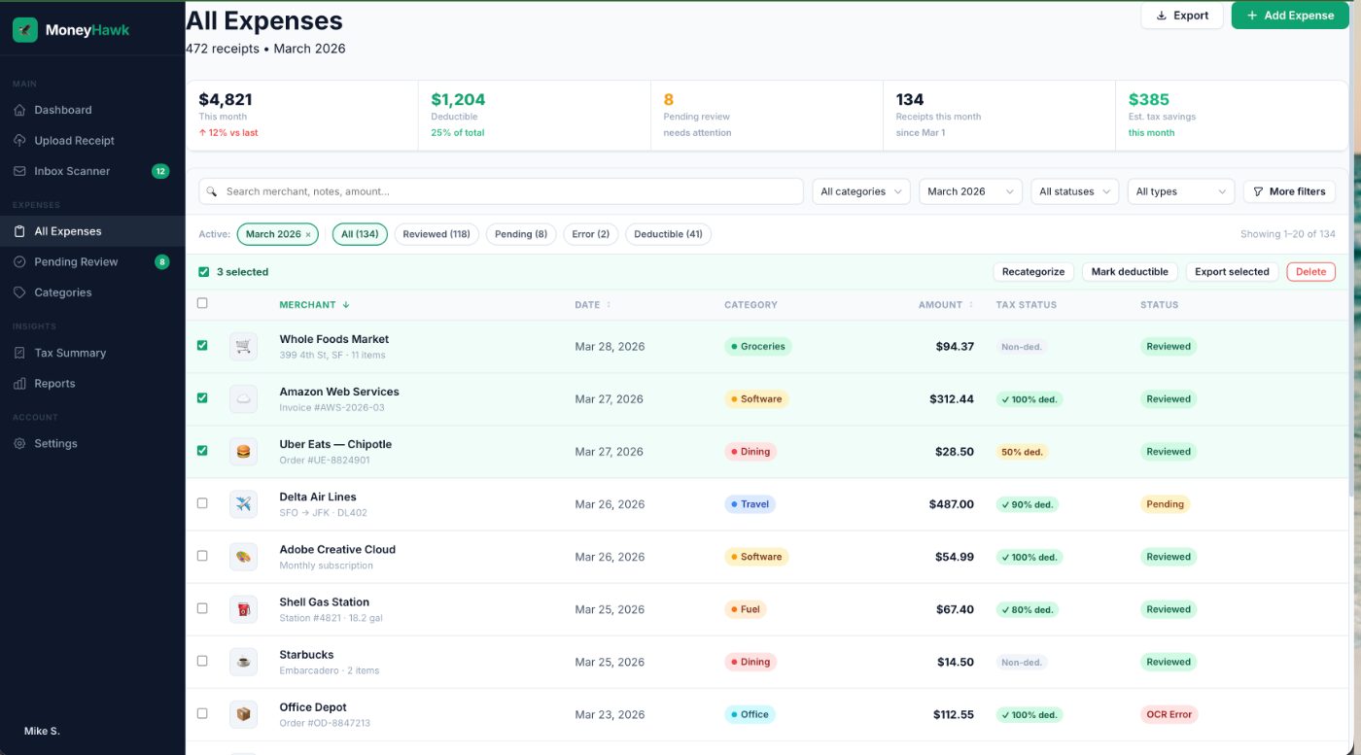
Task: Open the All types dropdown
Action: tap(1181, 191)
